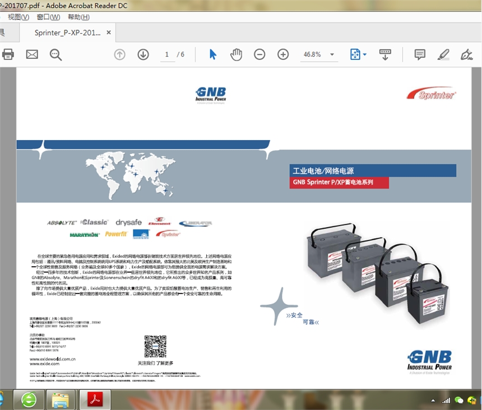The height and width of the screenshot is (410, 482).
Task: Click the Powerfit brand logo
Action: (x=116, y=234)
